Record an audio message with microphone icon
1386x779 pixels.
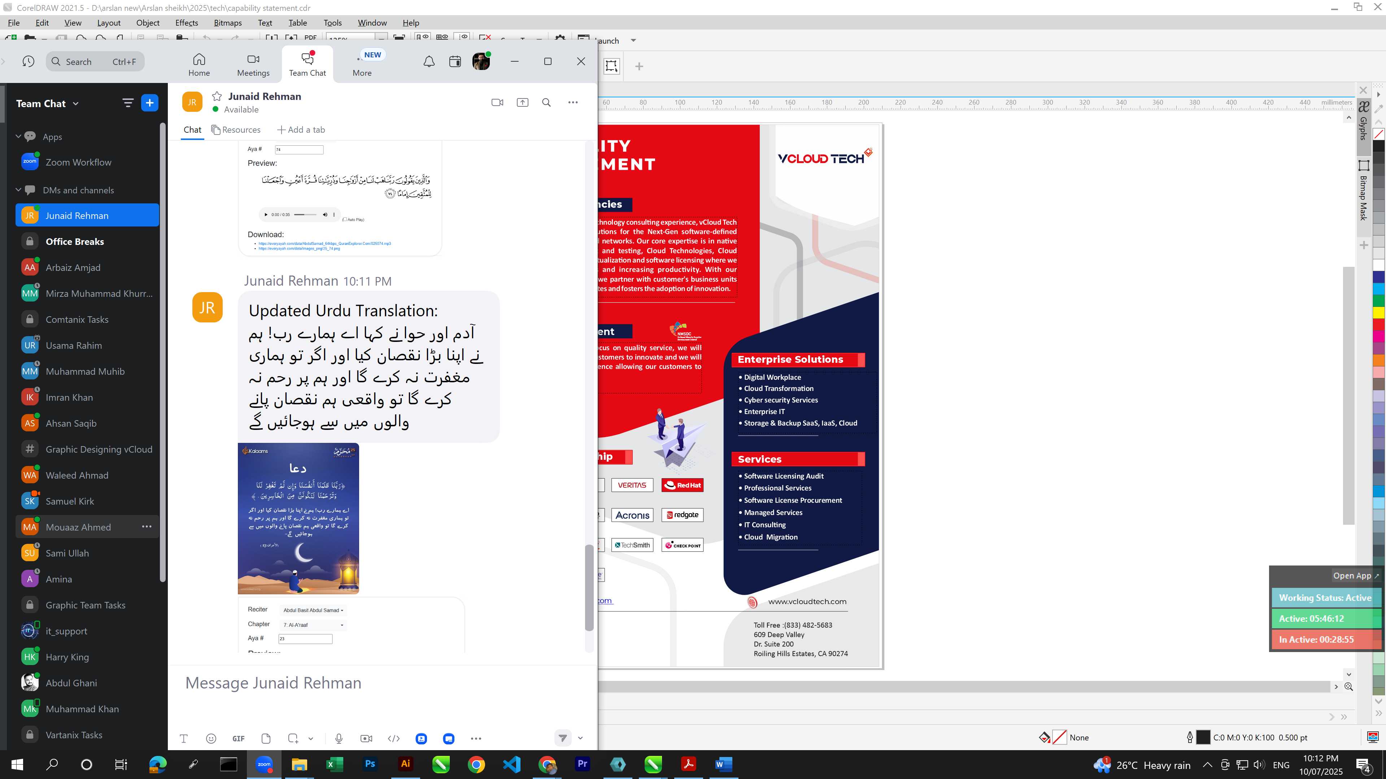coord(339,738)
